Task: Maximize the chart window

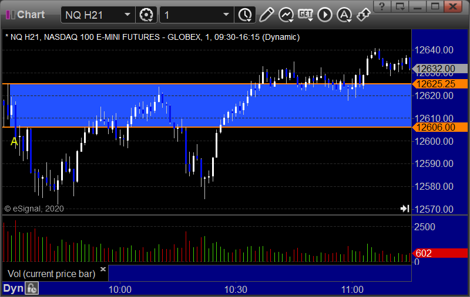Action: [435, 6]
